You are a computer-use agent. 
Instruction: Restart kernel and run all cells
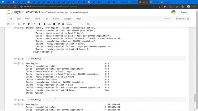tap(63, 24)
